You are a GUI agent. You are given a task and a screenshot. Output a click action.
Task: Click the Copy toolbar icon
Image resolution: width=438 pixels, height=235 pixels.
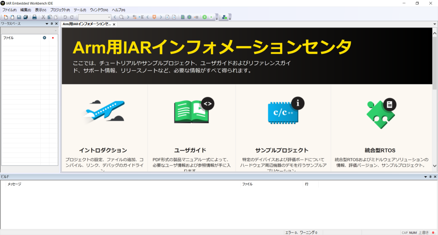pyautogui.click(x=50, y=17)
